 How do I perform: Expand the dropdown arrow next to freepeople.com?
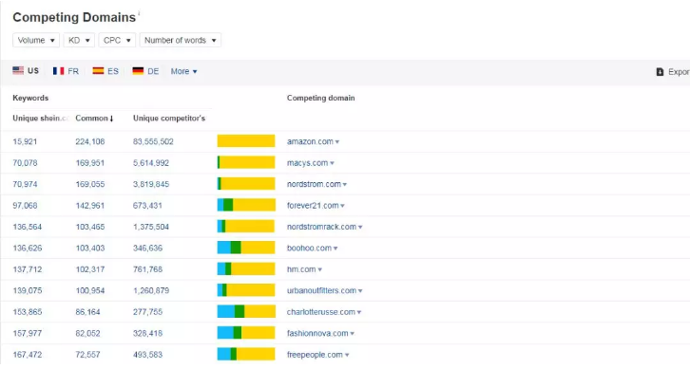click(x=347, y=356)
